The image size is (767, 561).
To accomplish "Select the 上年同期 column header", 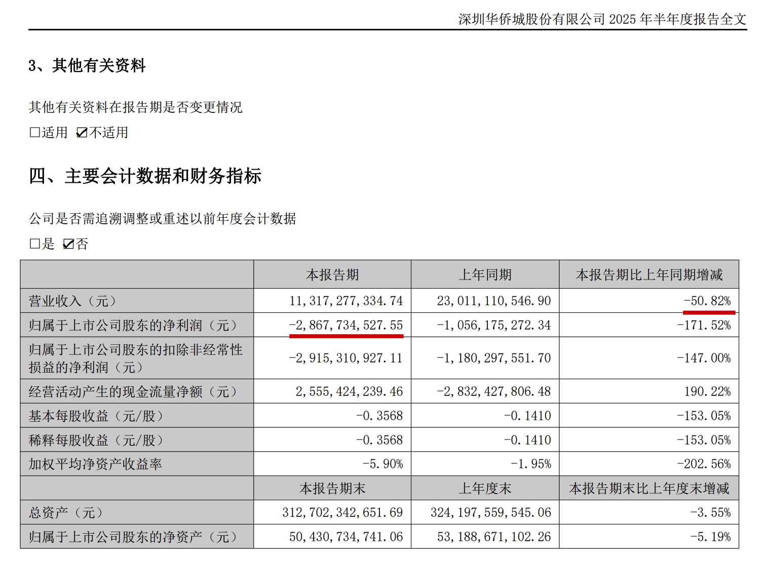I will click(x=485, y=275).
